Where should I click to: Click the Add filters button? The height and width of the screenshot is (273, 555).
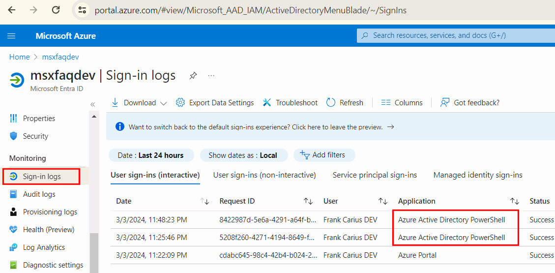pyautogui.click(x=324, y=155)
